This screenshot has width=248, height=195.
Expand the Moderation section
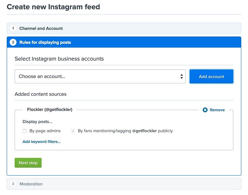[124, 184]
